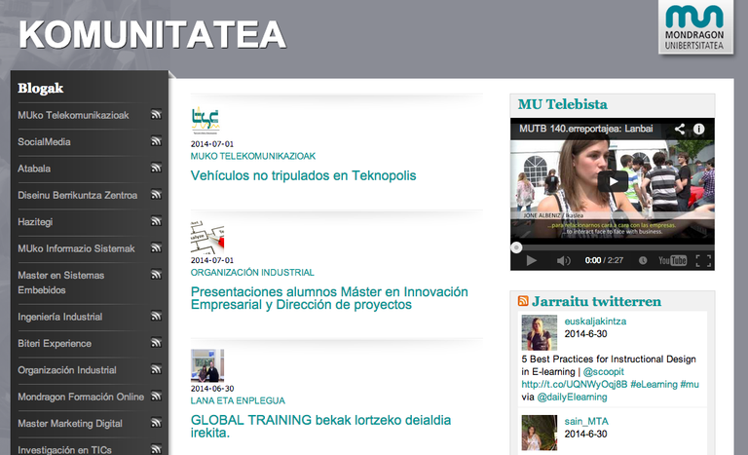The height and width of the screenshot is (455, 748).
Task: Click euskaljakintza avatar image
Action: pyautogui.click(x=539, y=333)
